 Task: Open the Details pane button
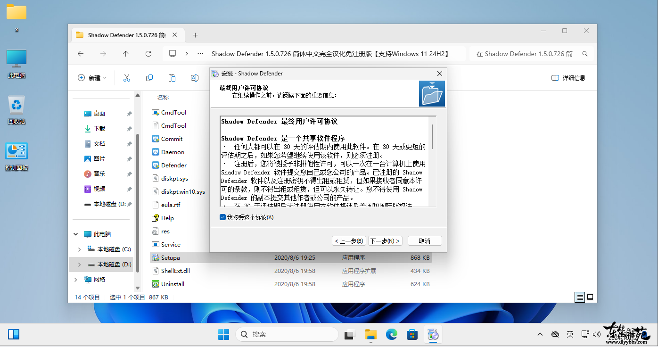point(568,78)
